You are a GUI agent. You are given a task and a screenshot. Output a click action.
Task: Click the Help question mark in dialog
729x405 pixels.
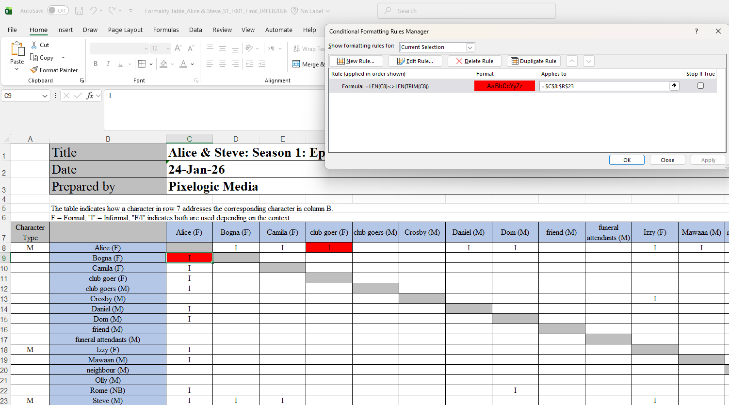[x=697, y=31]
